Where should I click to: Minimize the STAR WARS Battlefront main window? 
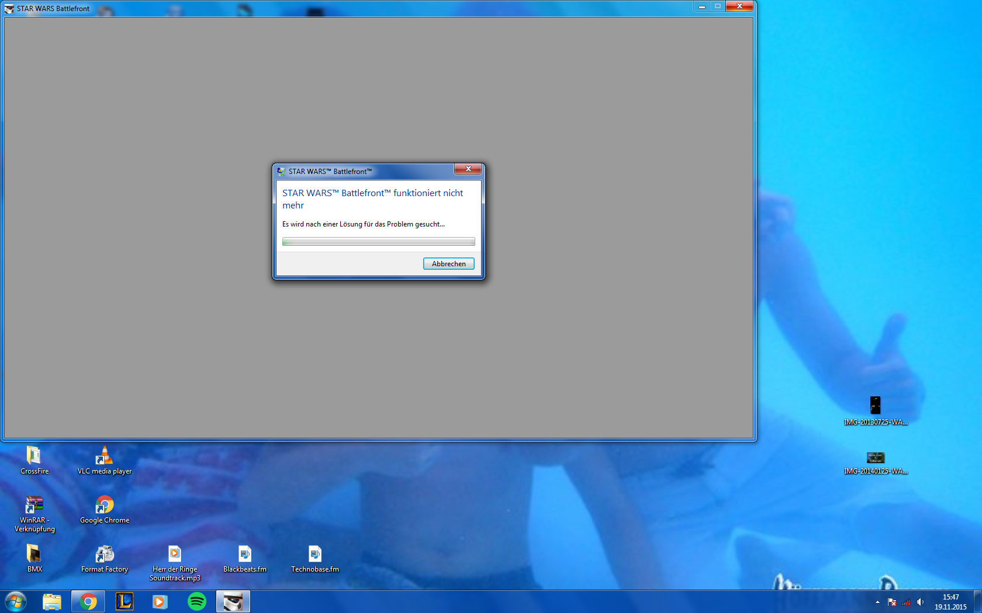coord(701,6)
